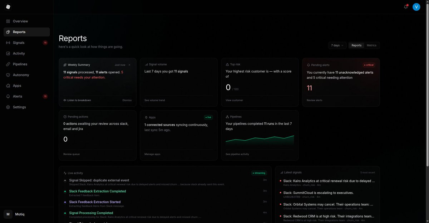Image resolution: width=429 pixels, height=223 pixels.
Task: Click the pipelines run trend chart
Action: pyautogui.click(x=260, y=140)
